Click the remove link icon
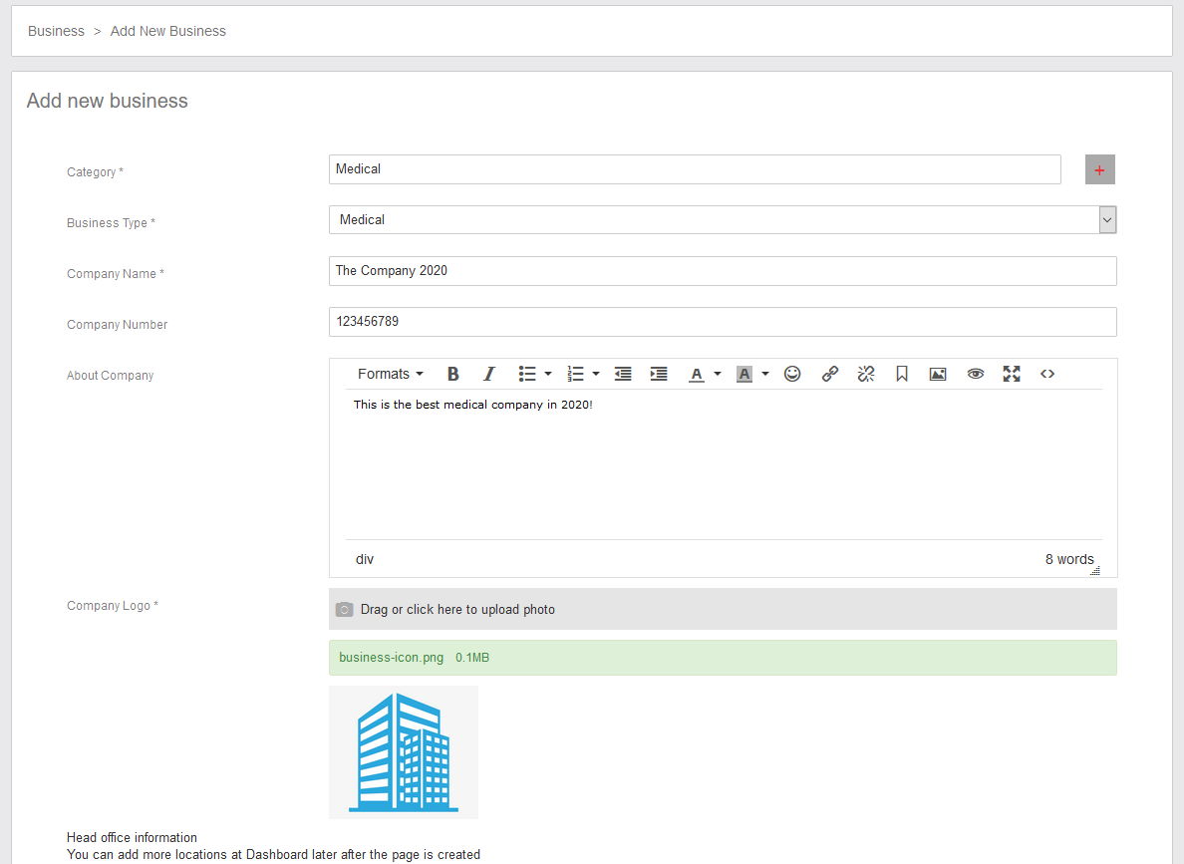 pyautogui.click(x=866, y=374)
